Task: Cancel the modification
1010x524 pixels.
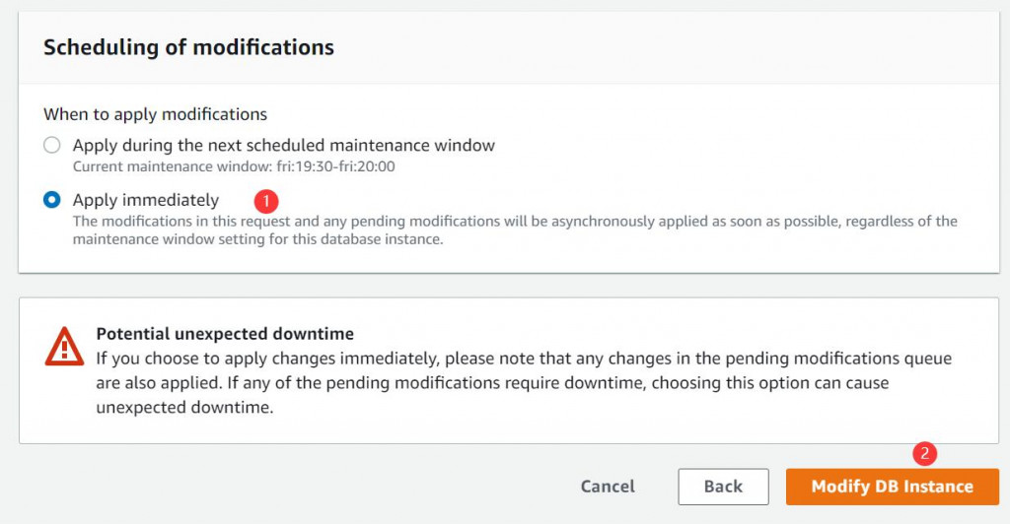Action: [608, 487]
